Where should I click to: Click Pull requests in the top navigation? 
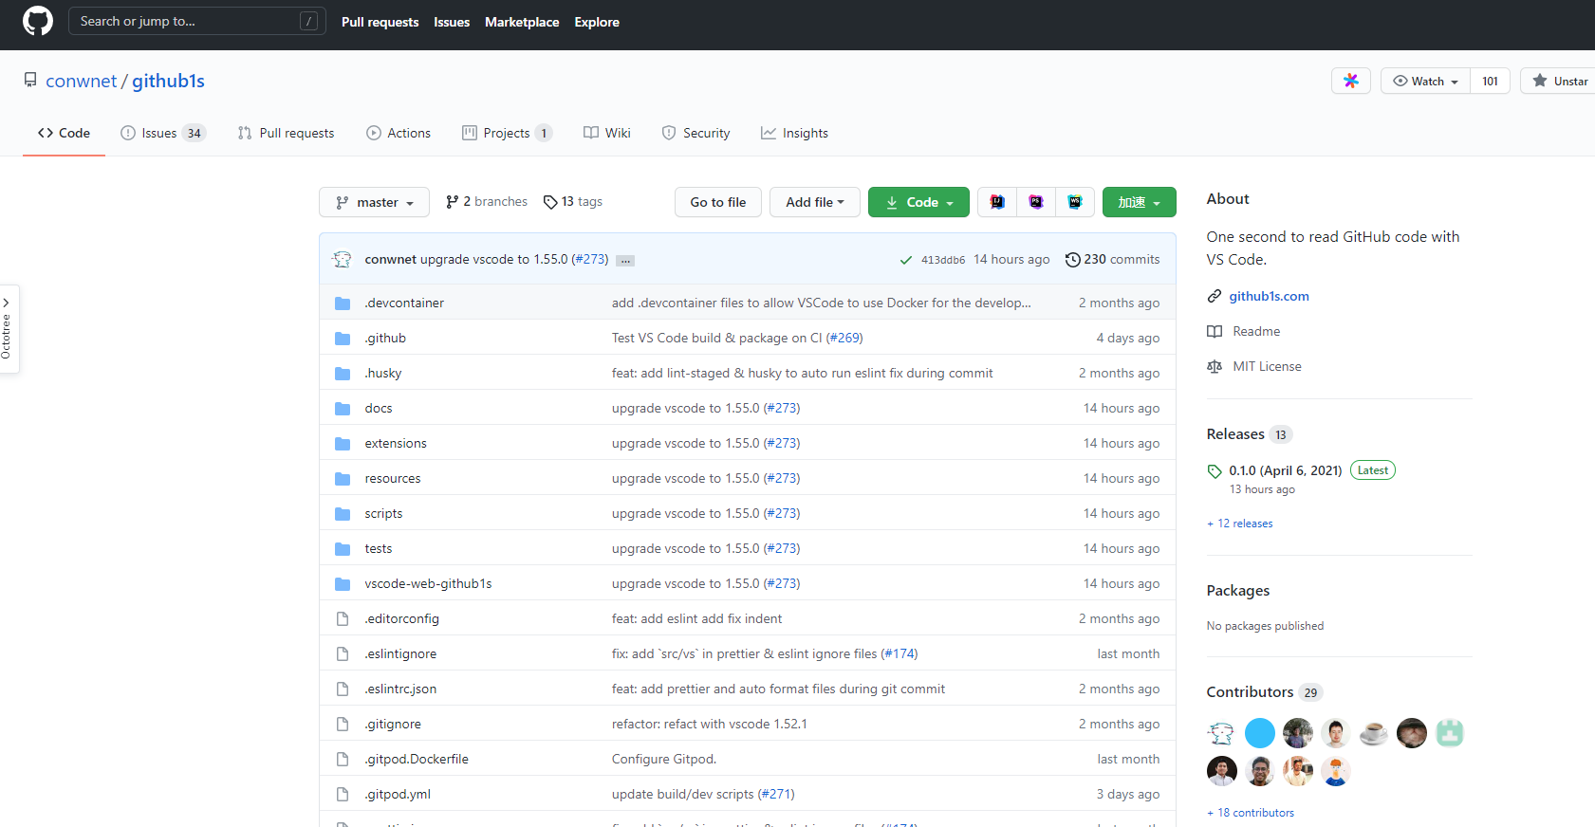click(380, 22)
